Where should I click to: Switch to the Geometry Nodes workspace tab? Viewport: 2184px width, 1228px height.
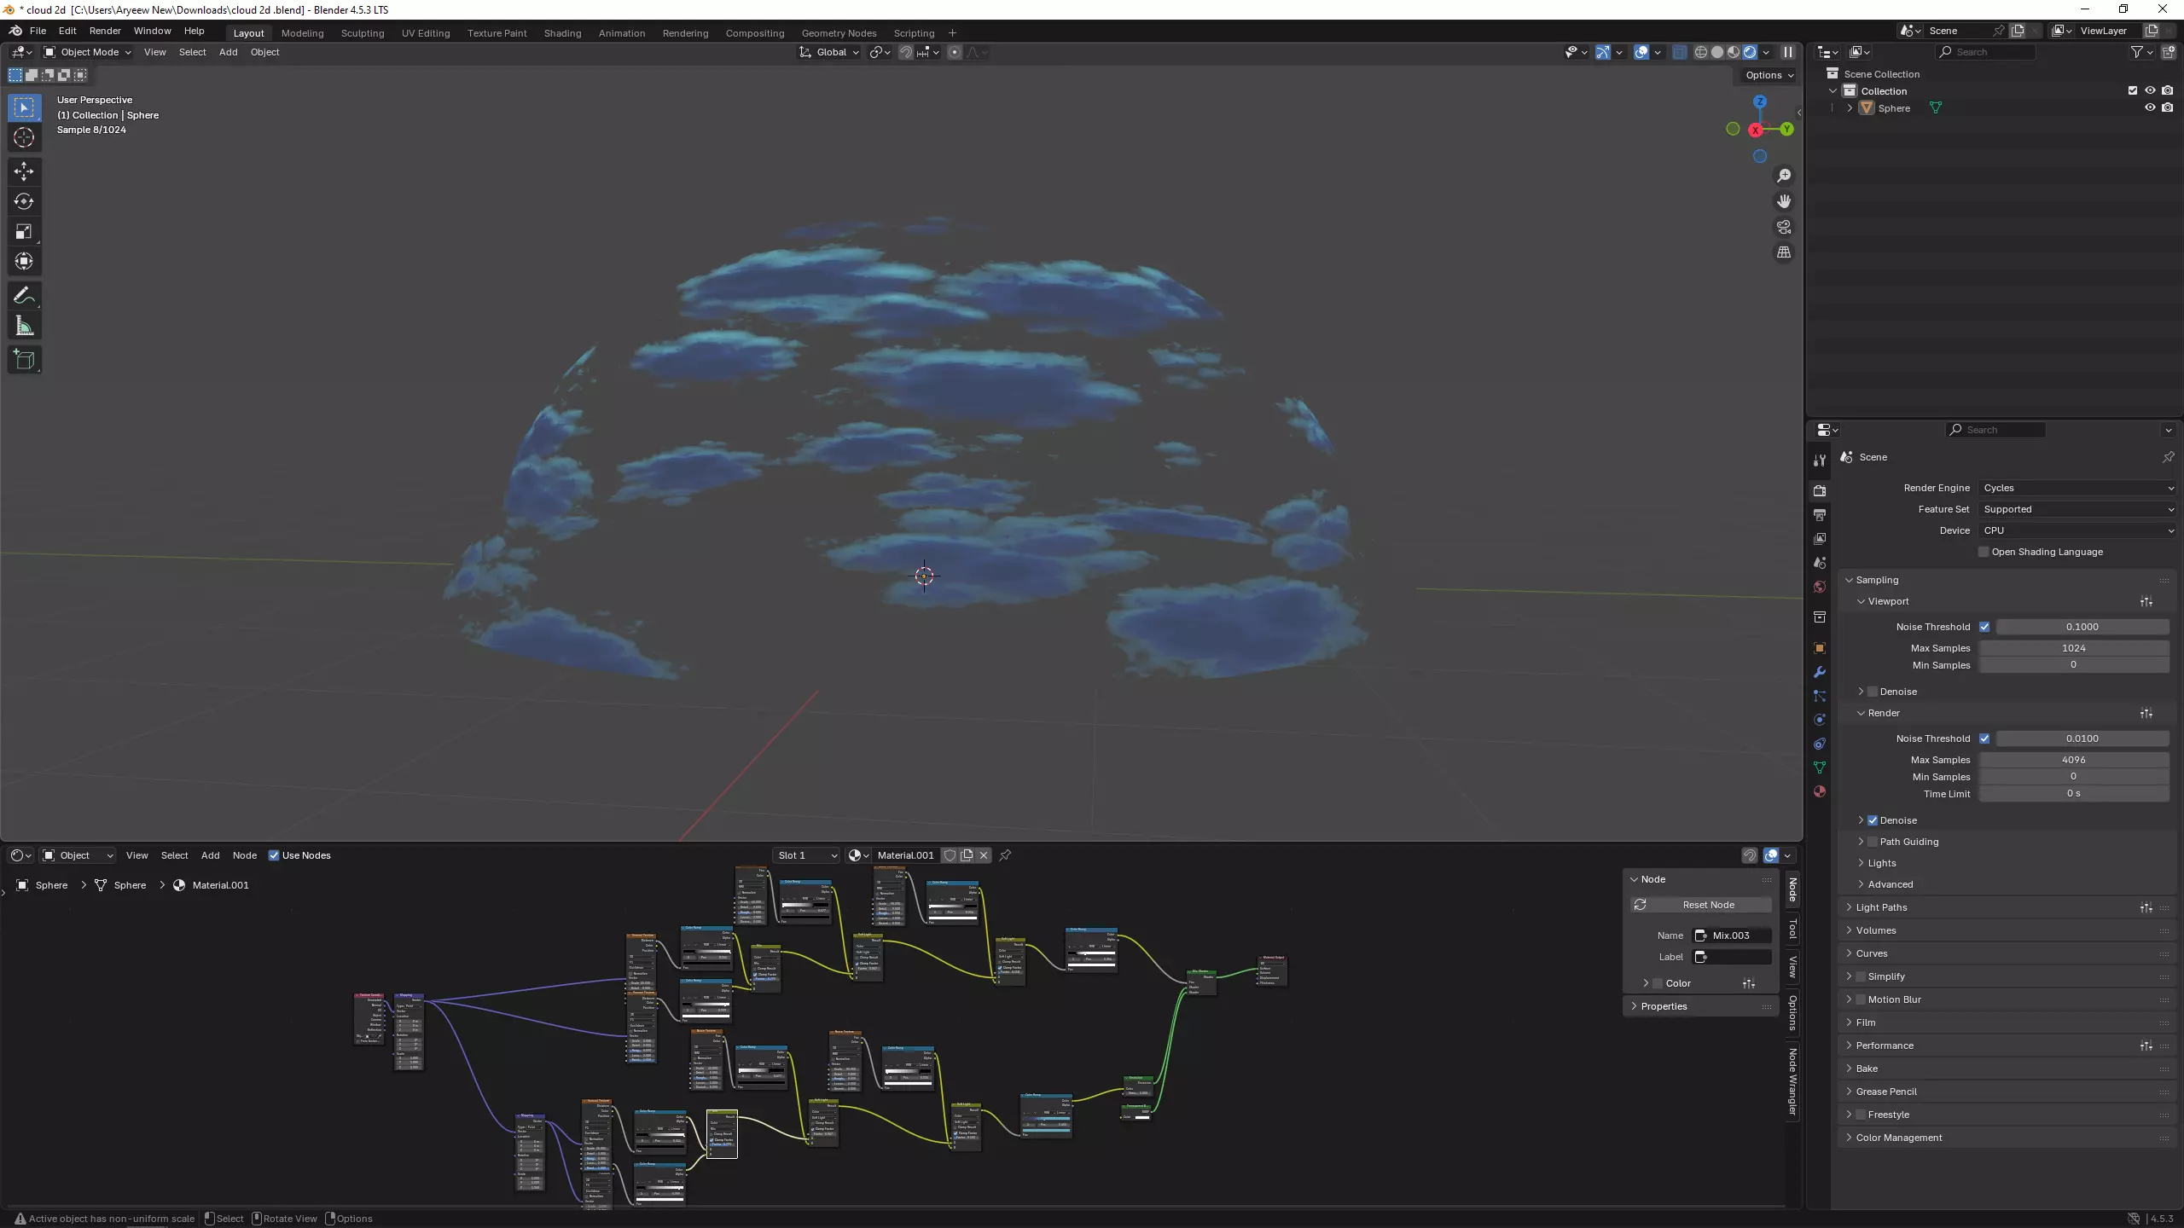point(839,33)
